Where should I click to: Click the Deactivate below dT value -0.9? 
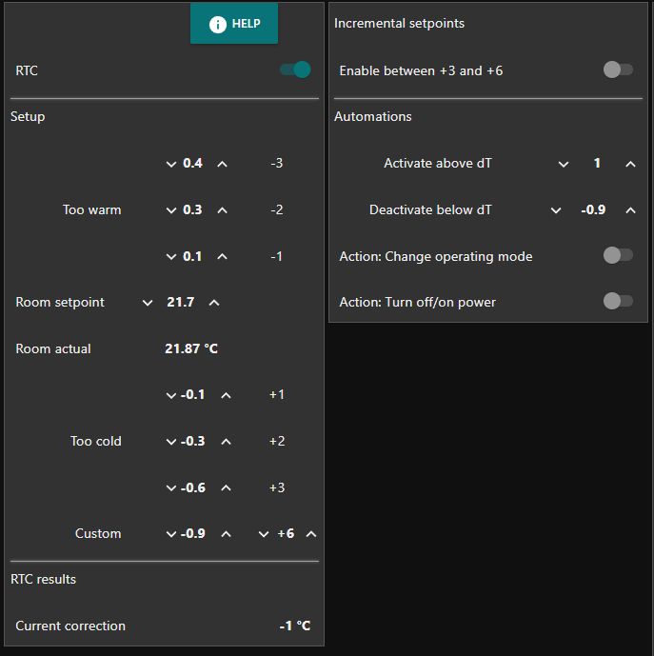593,209
